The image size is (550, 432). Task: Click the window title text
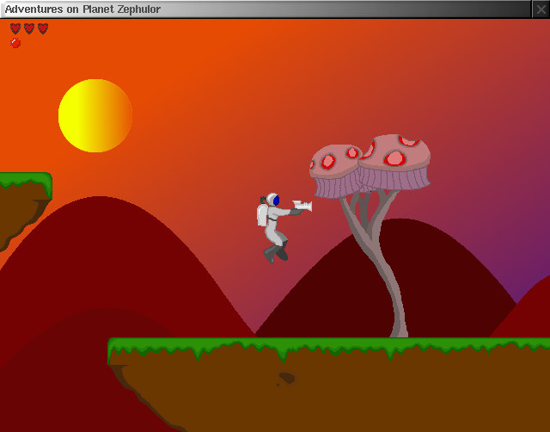[82, 9]
